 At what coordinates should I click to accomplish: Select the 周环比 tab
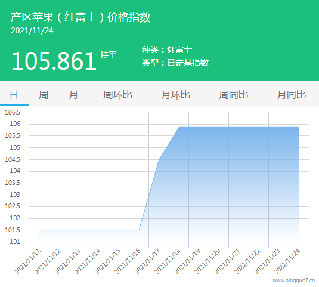(117, 95)
